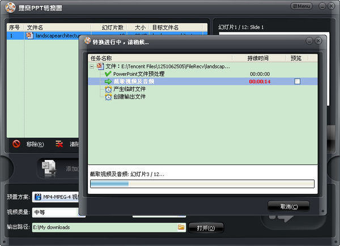Click the 打开(O) open folder button
The image size is (340, 246).
coord(206,228)
